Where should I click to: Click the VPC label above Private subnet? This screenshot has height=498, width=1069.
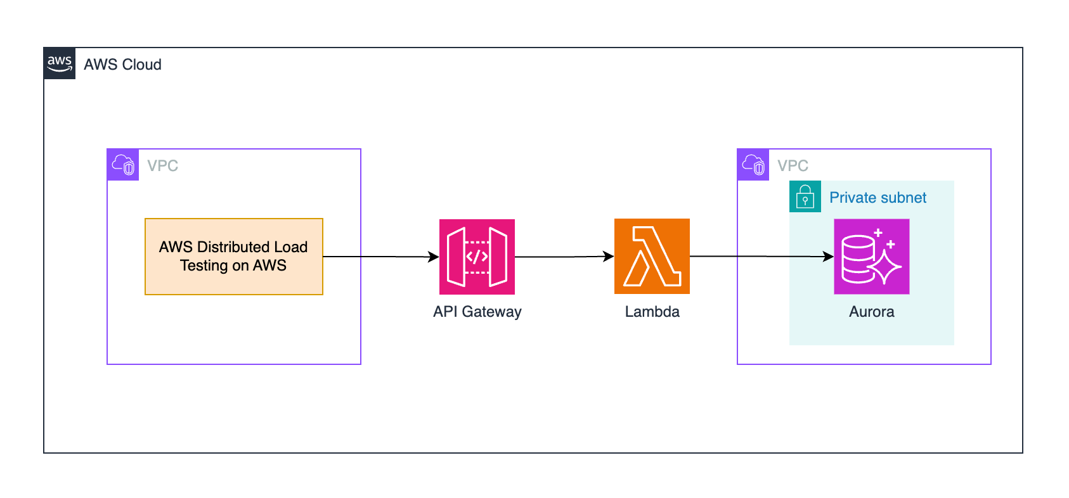click(793, 166)
